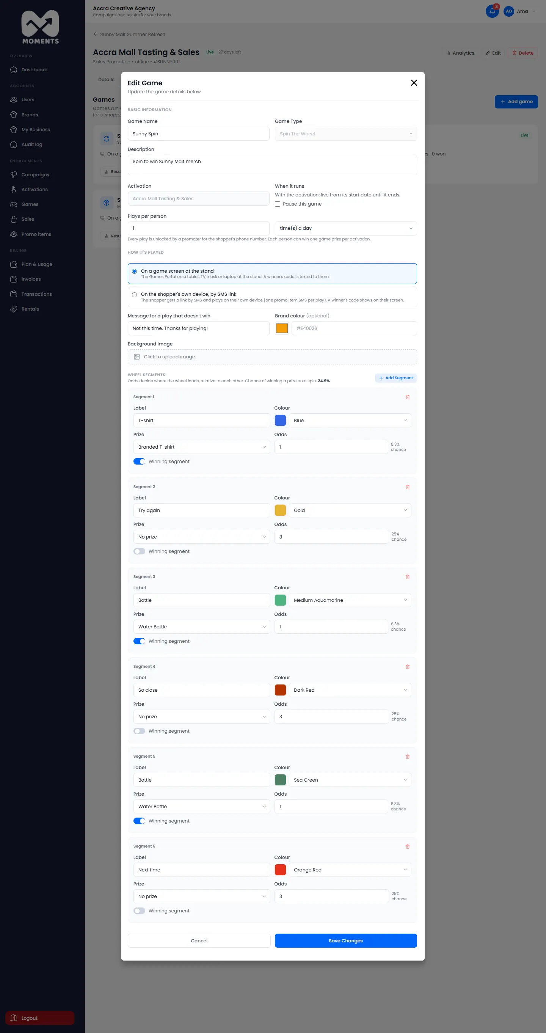Screen dimensions: 546x1033
Task: Turn off Winning segment for T-shirt segment
Action: pos(139,462)
